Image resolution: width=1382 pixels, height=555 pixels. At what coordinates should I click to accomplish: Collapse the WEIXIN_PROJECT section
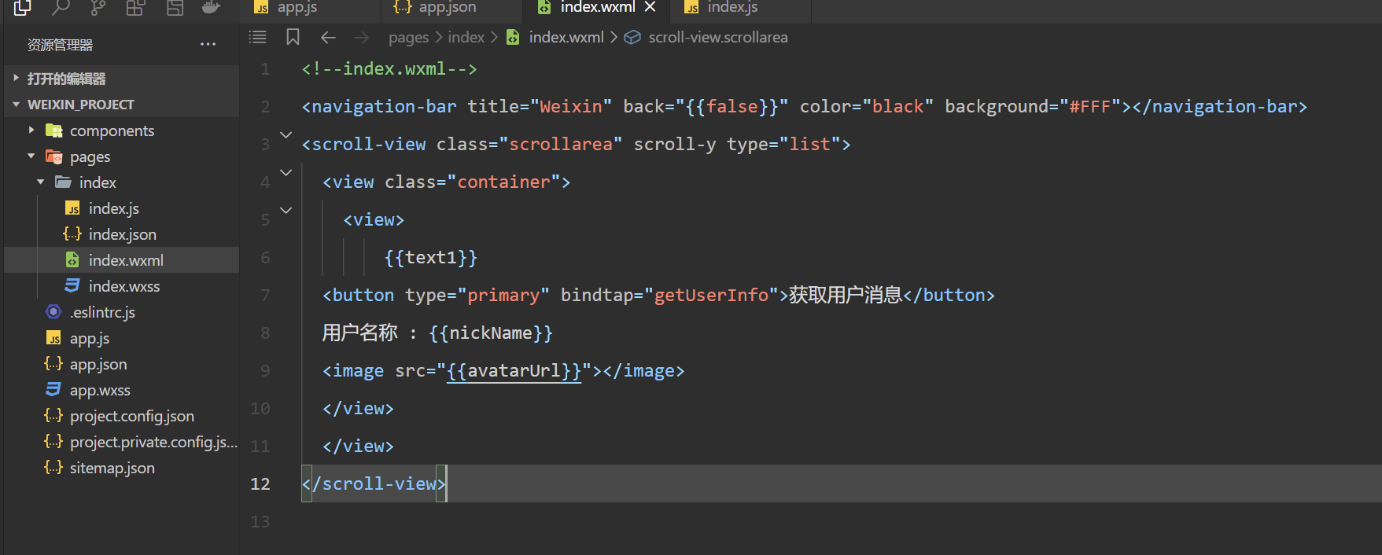coord(122,105)
